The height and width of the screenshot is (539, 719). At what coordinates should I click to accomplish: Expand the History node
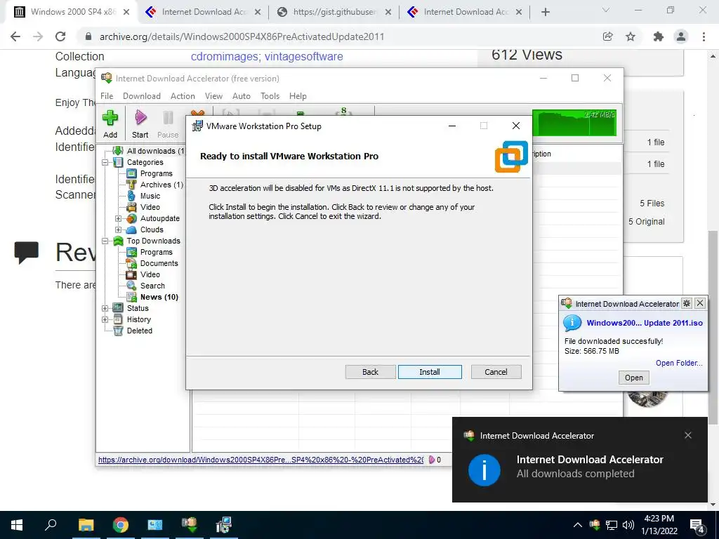pos(105,319)
